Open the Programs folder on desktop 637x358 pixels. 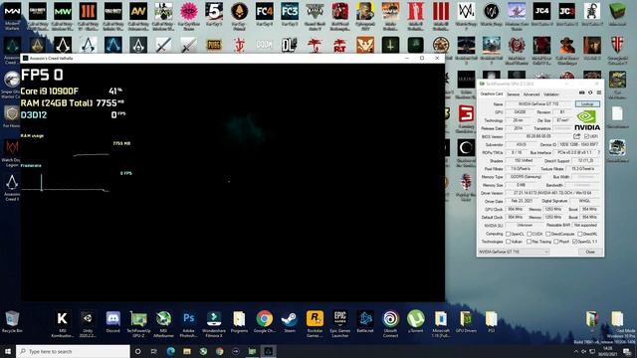coord(239,319)
